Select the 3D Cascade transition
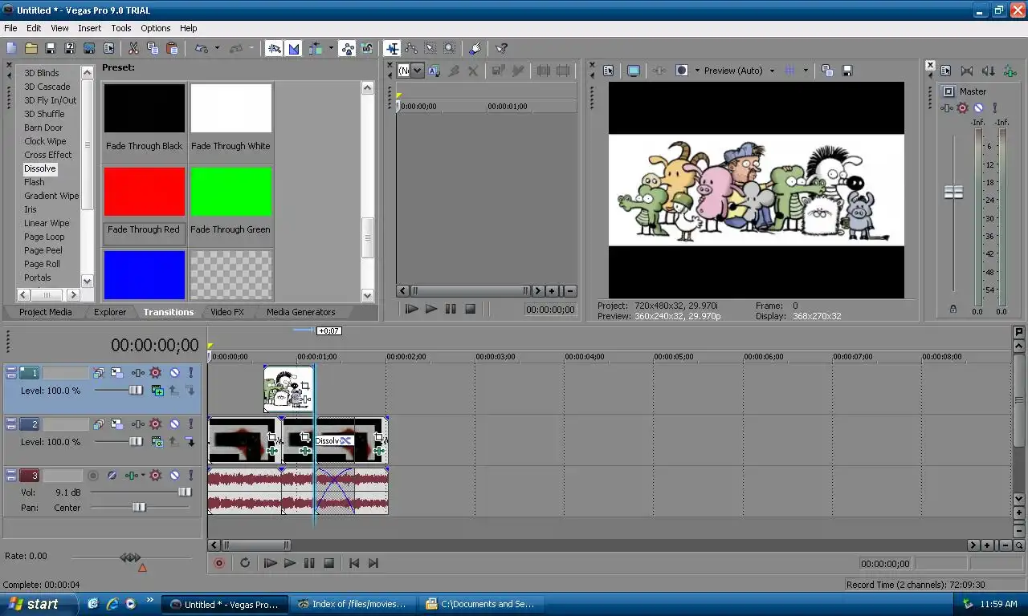1028x616 pixels. click(47, 87)
